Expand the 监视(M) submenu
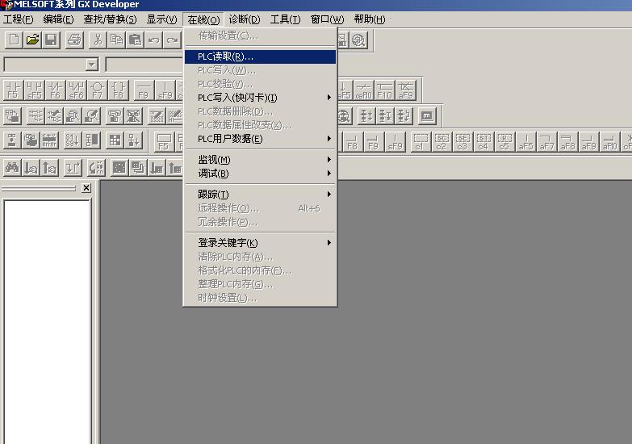Viewport: 632px width, 444px height. pos(260,160)
